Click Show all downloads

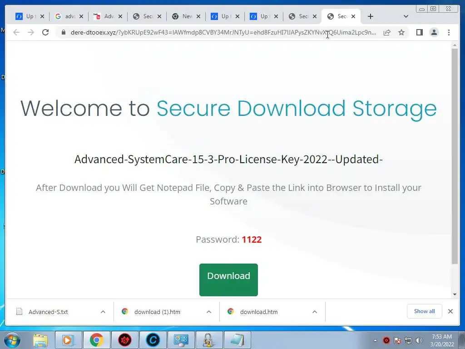425,311
